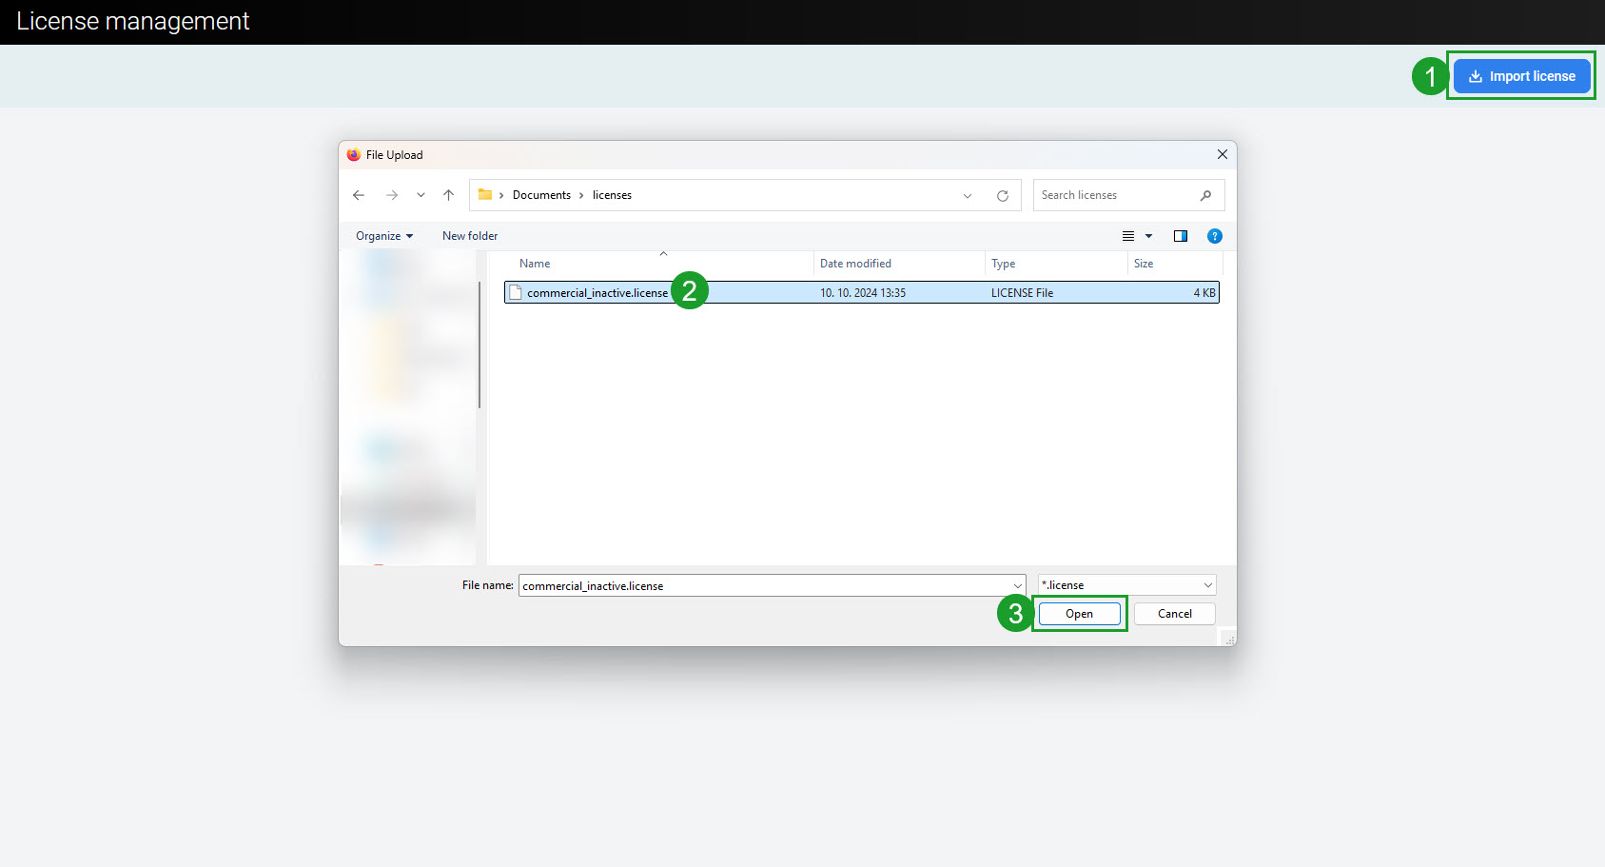Toggle the preview pane icon

point(1180,236)
